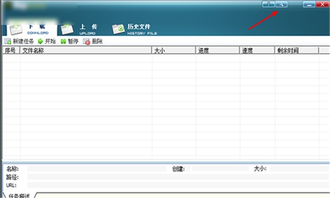The image size is (330, 198).
Task: Click the Pause (暂停) icon
Action: [x=63, y=41]
